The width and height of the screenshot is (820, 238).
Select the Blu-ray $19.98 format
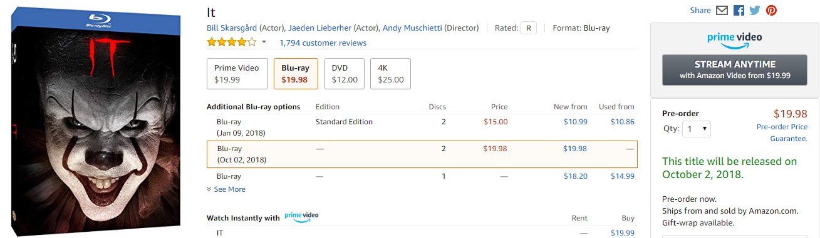tap(296, 74)
